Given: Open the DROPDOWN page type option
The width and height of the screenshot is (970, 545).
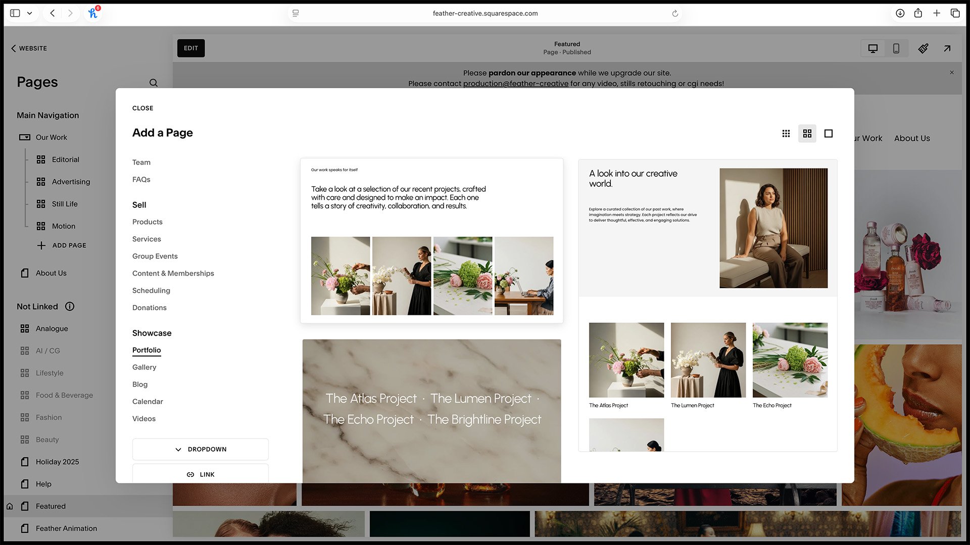Looking at the screenshot, I should point(200,449).
